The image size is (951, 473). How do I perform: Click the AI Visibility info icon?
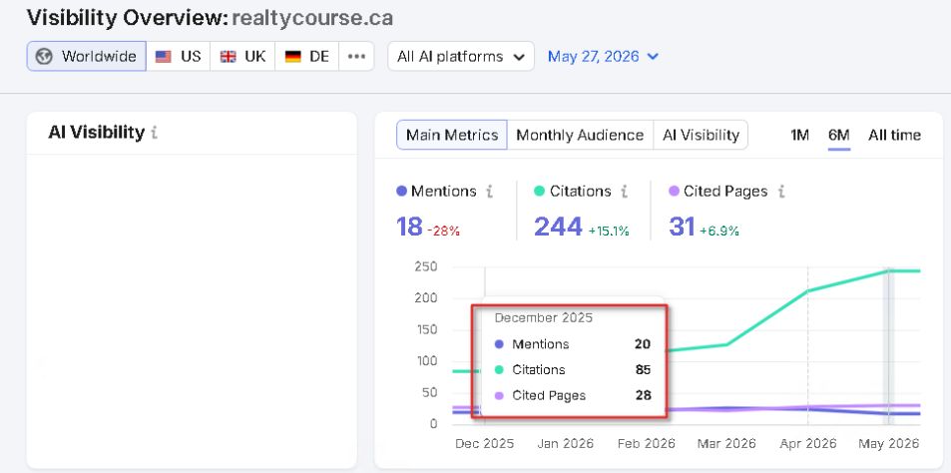tap(155, 132)
